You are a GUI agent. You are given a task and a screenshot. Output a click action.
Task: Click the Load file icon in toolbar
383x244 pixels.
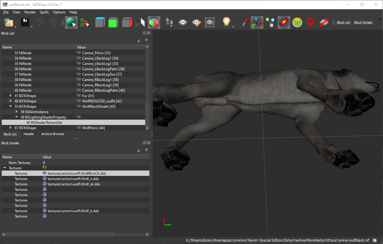(9, 22)
